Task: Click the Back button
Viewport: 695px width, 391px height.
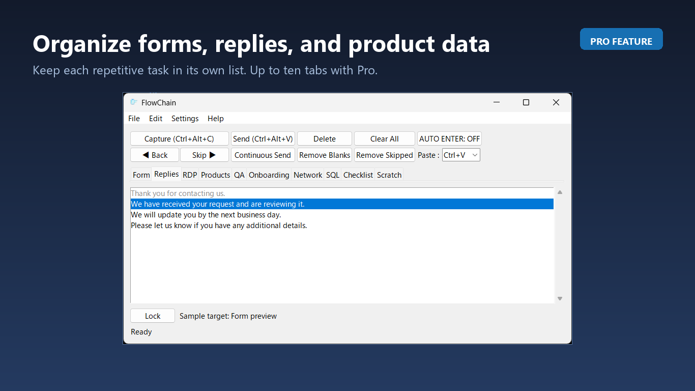Action: [x=155, y=155]
